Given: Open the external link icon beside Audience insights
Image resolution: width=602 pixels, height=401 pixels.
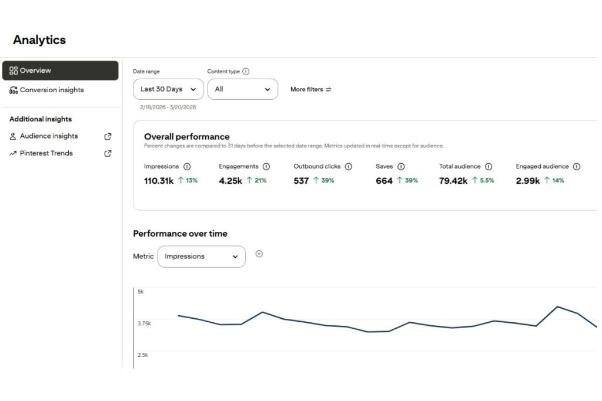Looking at the screenshot, I should point(108,136).
